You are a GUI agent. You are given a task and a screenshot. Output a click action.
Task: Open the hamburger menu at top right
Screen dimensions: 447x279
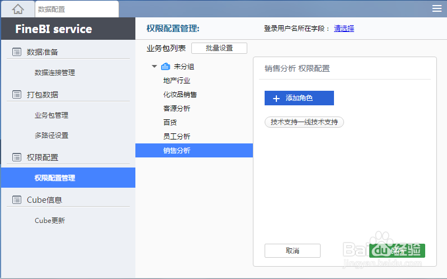[x=436, y=8]
